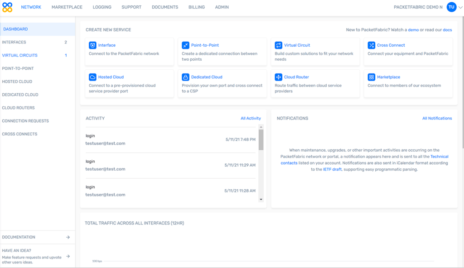Select Dashboard in the sidebar
Viewport: 464px width, 268px height.
point(38,29)
